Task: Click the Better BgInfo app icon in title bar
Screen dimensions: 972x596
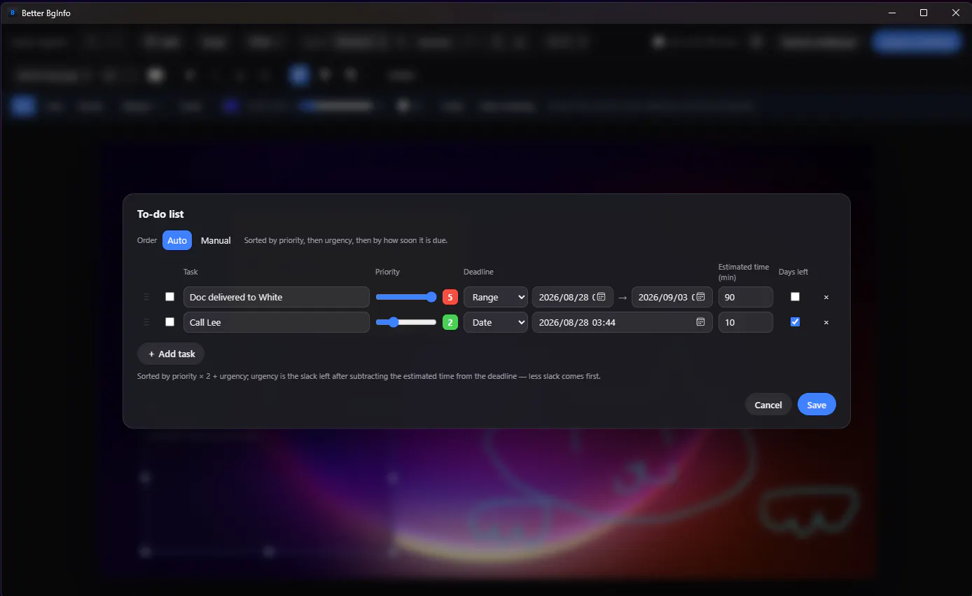Action: point(12,13)
